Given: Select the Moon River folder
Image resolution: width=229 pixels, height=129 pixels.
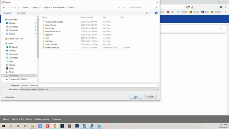Looking at the screenshot, I should click(50, 28).
